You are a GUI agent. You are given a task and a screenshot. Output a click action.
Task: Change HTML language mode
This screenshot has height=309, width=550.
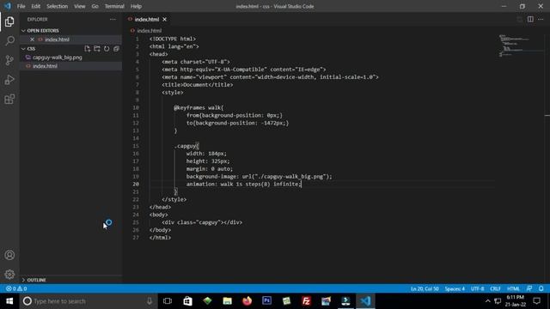pos(513,288)
